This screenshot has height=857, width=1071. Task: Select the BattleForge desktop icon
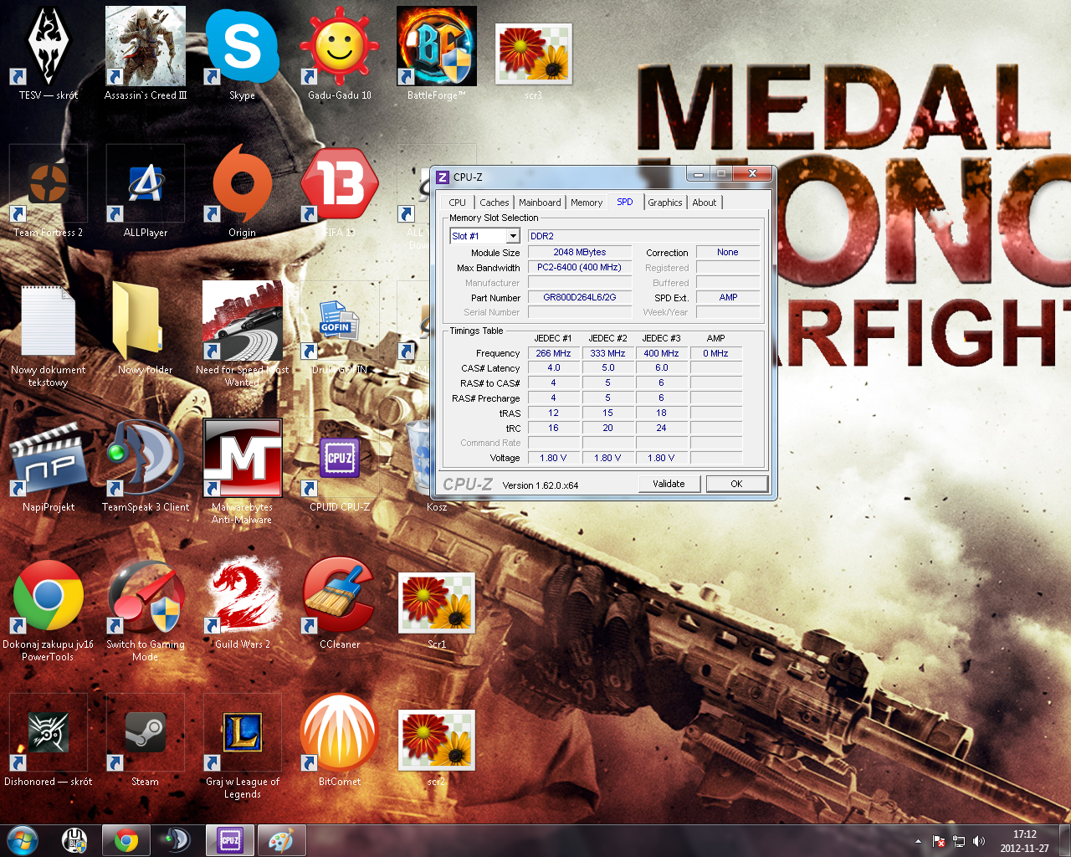(x=437, y=53)
